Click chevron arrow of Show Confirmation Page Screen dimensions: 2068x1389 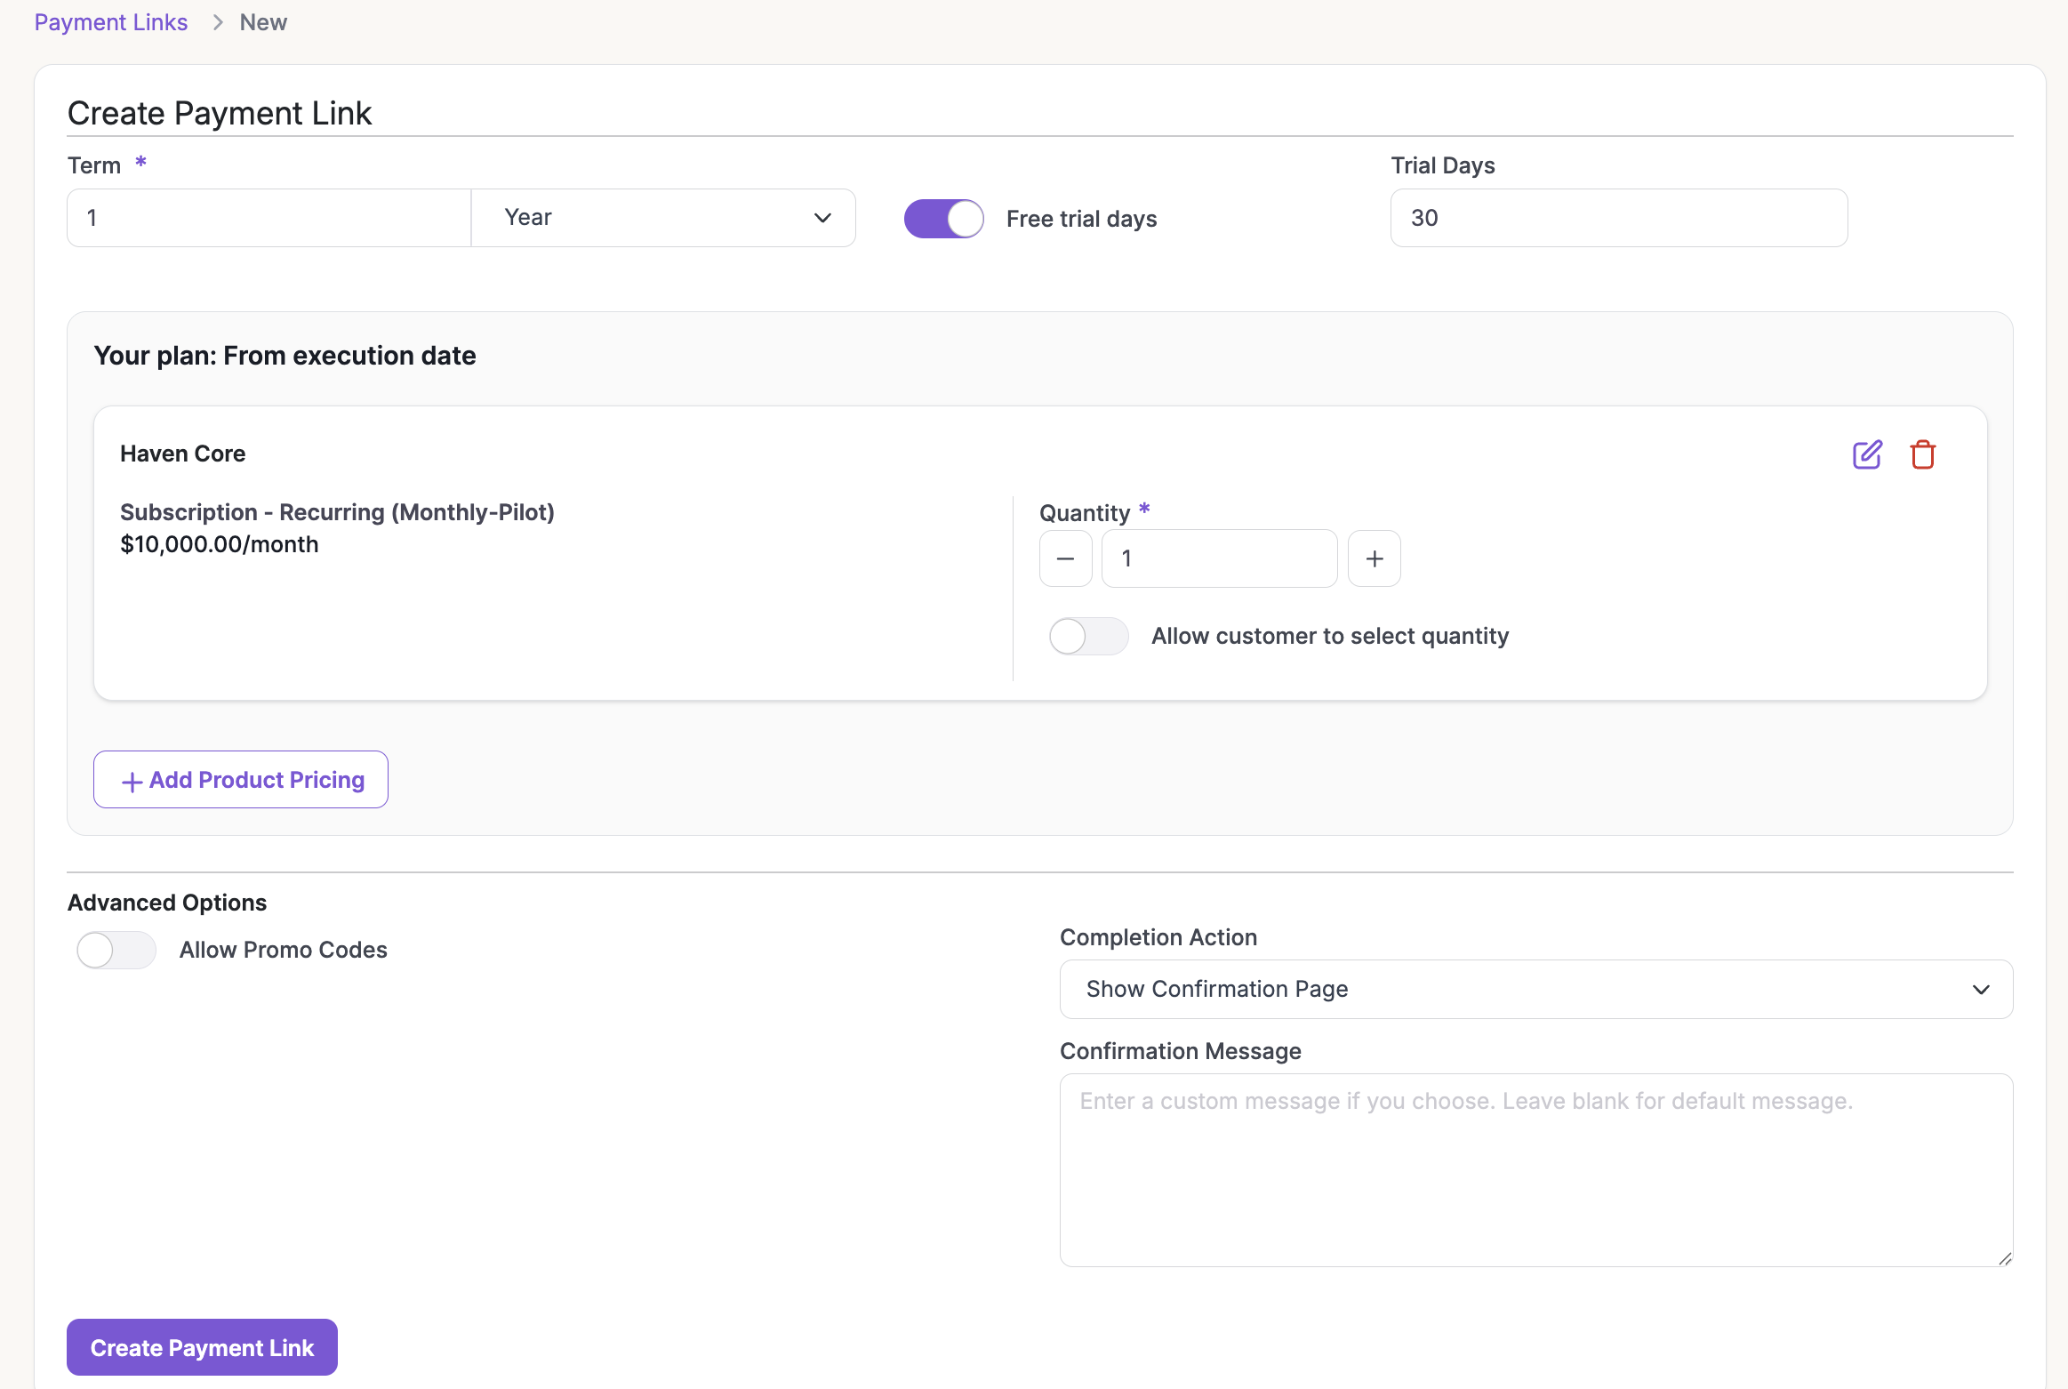(1981, 990)
